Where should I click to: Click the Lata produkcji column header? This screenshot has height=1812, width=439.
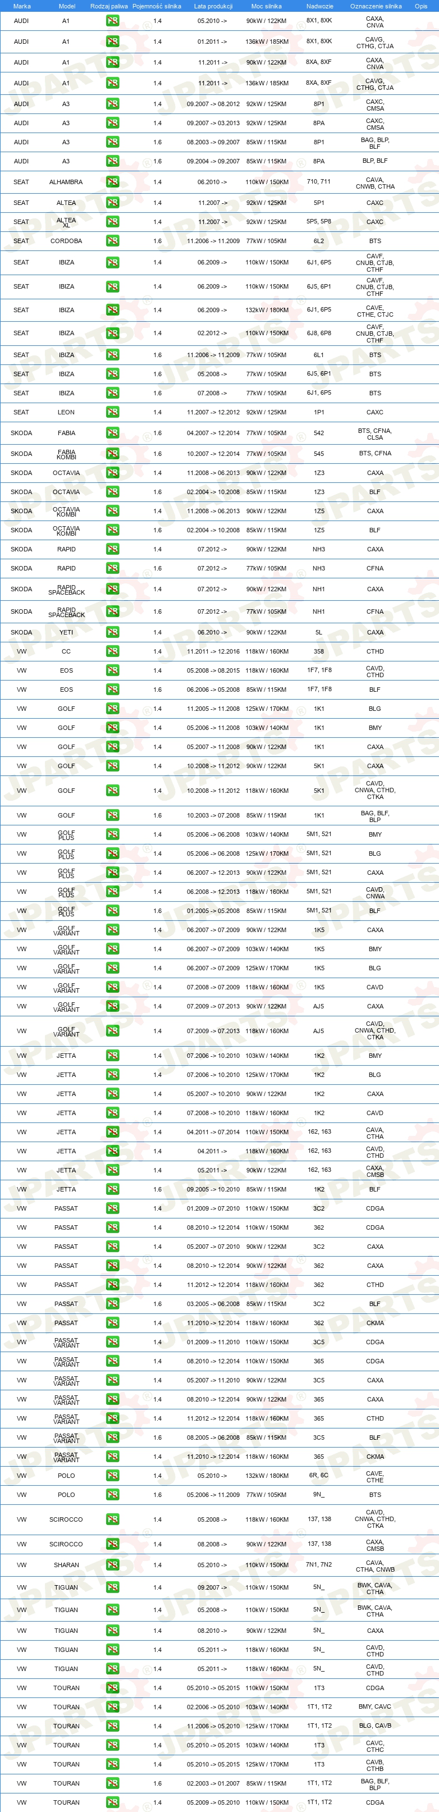pyautogui.click(x=213, y=6)
